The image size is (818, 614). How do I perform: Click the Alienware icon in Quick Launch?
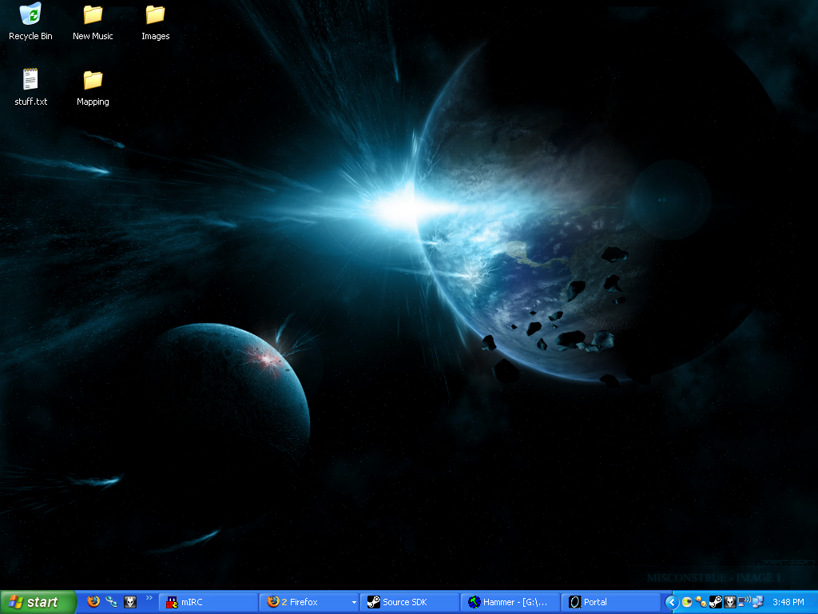point(130,602)
